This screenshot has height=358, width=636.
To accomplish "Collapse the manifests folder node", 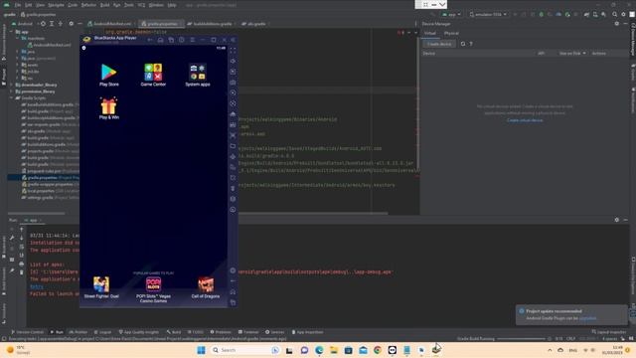I will click(18, 38).
